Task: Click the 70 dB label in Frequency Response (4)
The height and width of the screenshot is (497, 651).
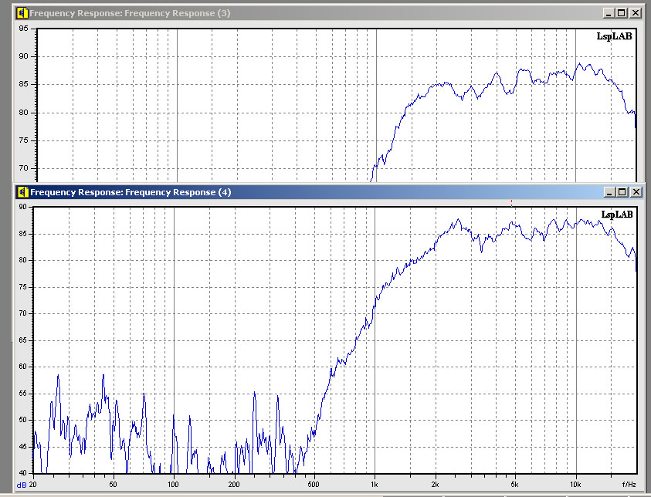Action: pyautogui.click(x=22, y=313)
